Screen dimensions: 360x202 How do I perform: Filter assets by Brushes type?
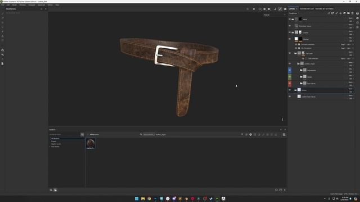pos(263,135)
